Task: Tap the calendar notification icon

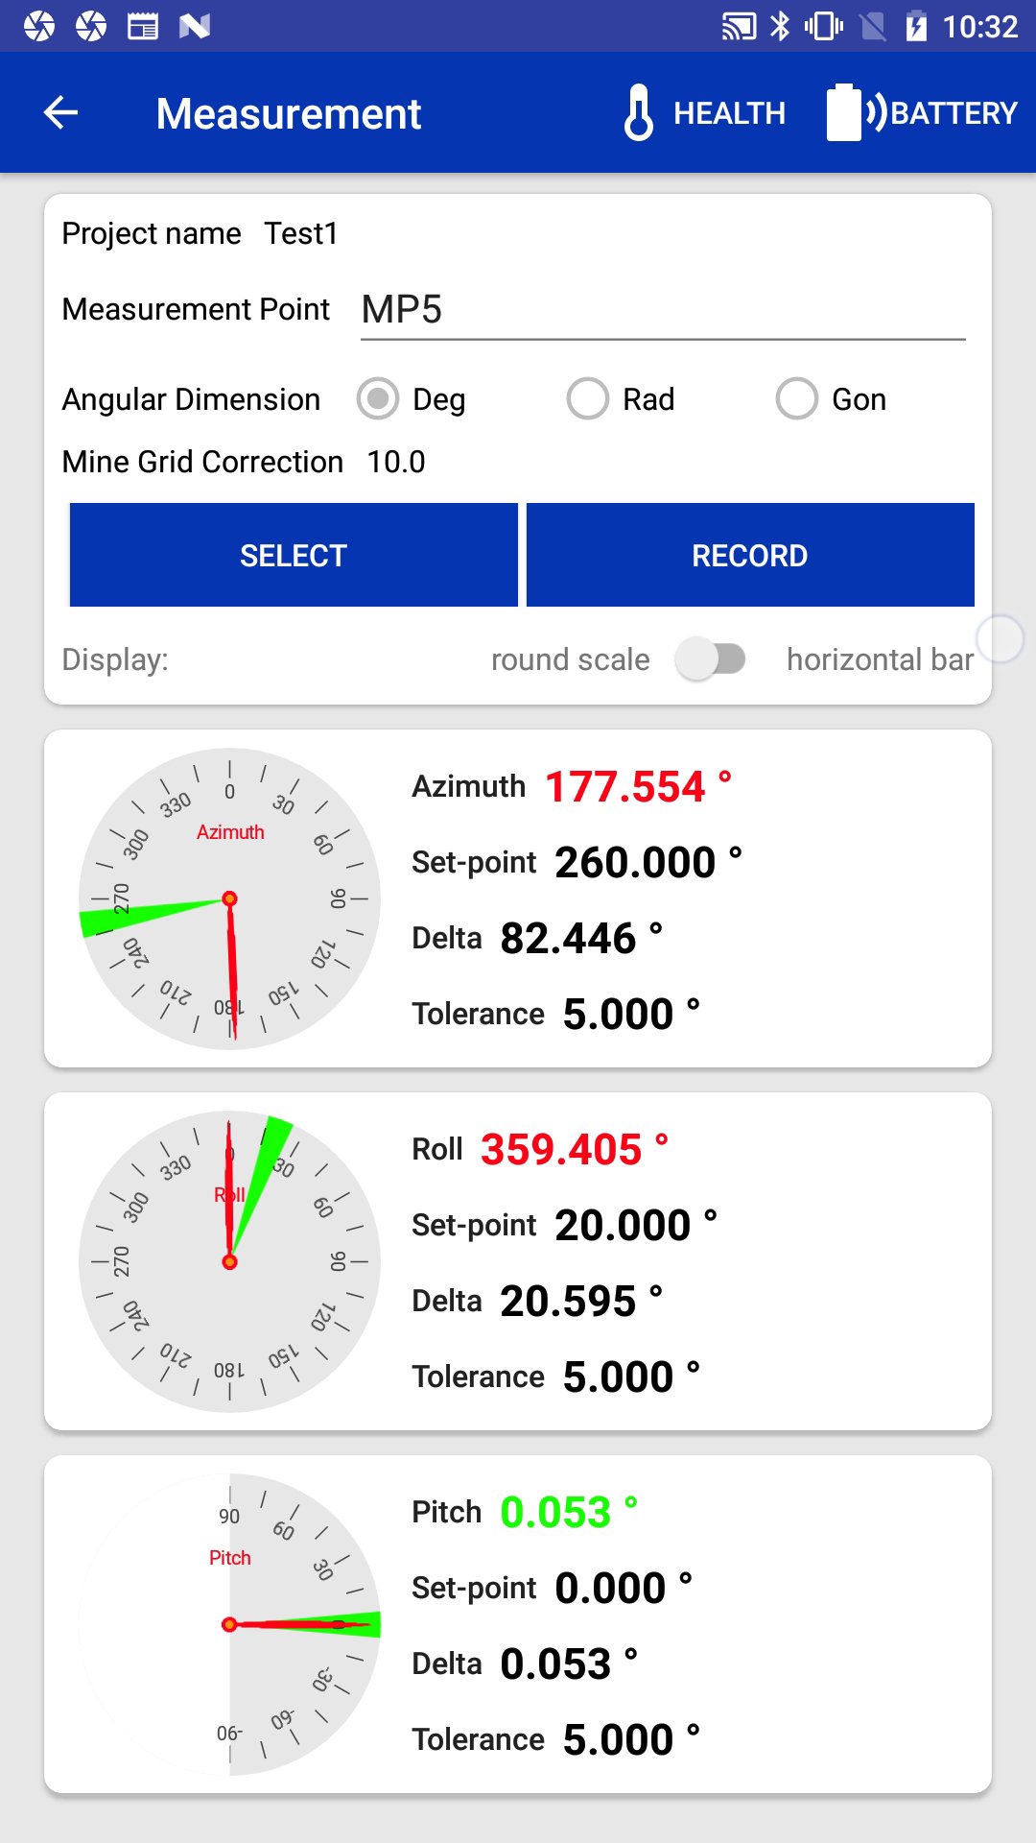Action: point(143,26)
